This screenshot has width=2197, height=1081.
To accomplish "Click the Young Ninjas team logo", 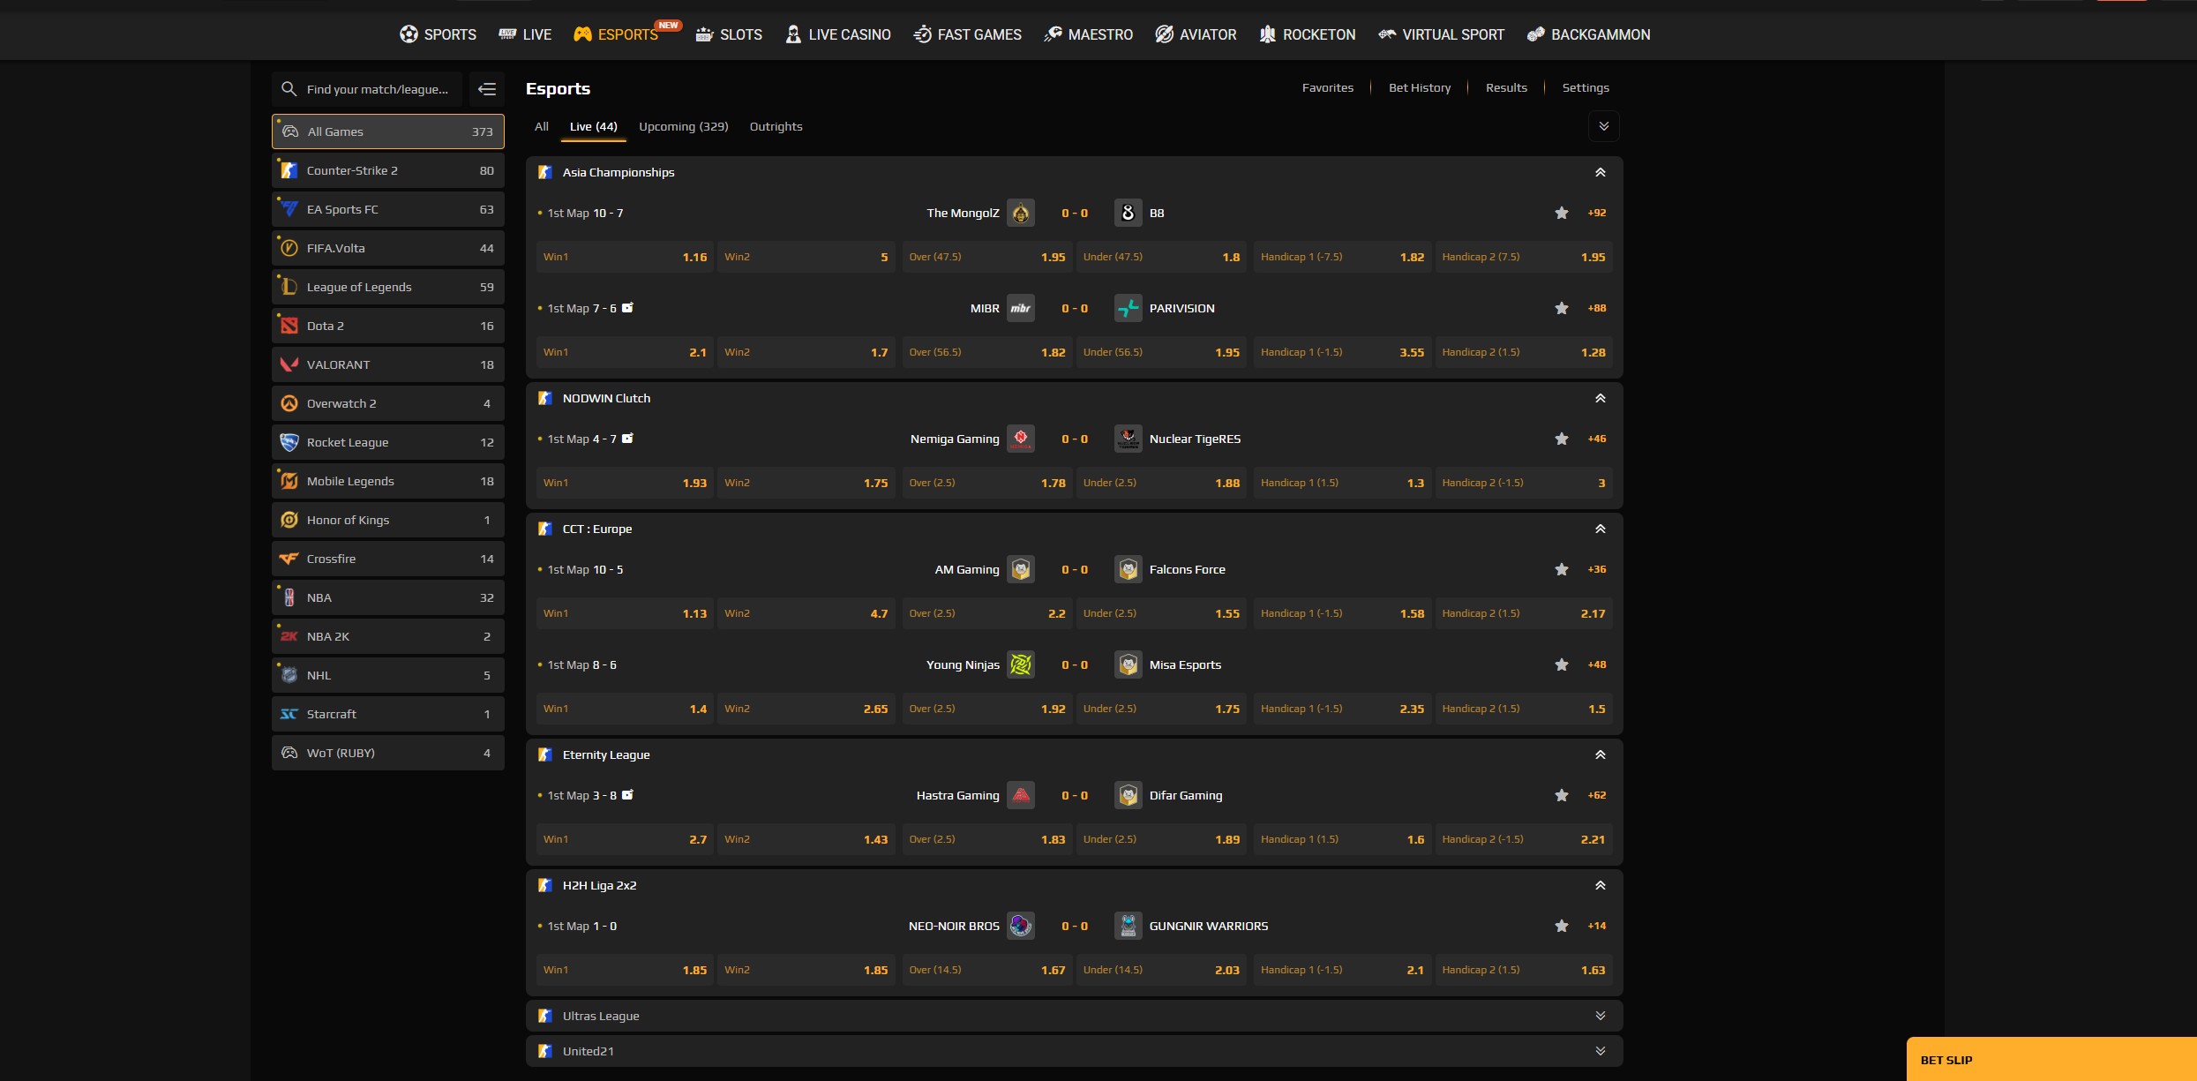I will pyautogui.click(x=1021, y=664).
